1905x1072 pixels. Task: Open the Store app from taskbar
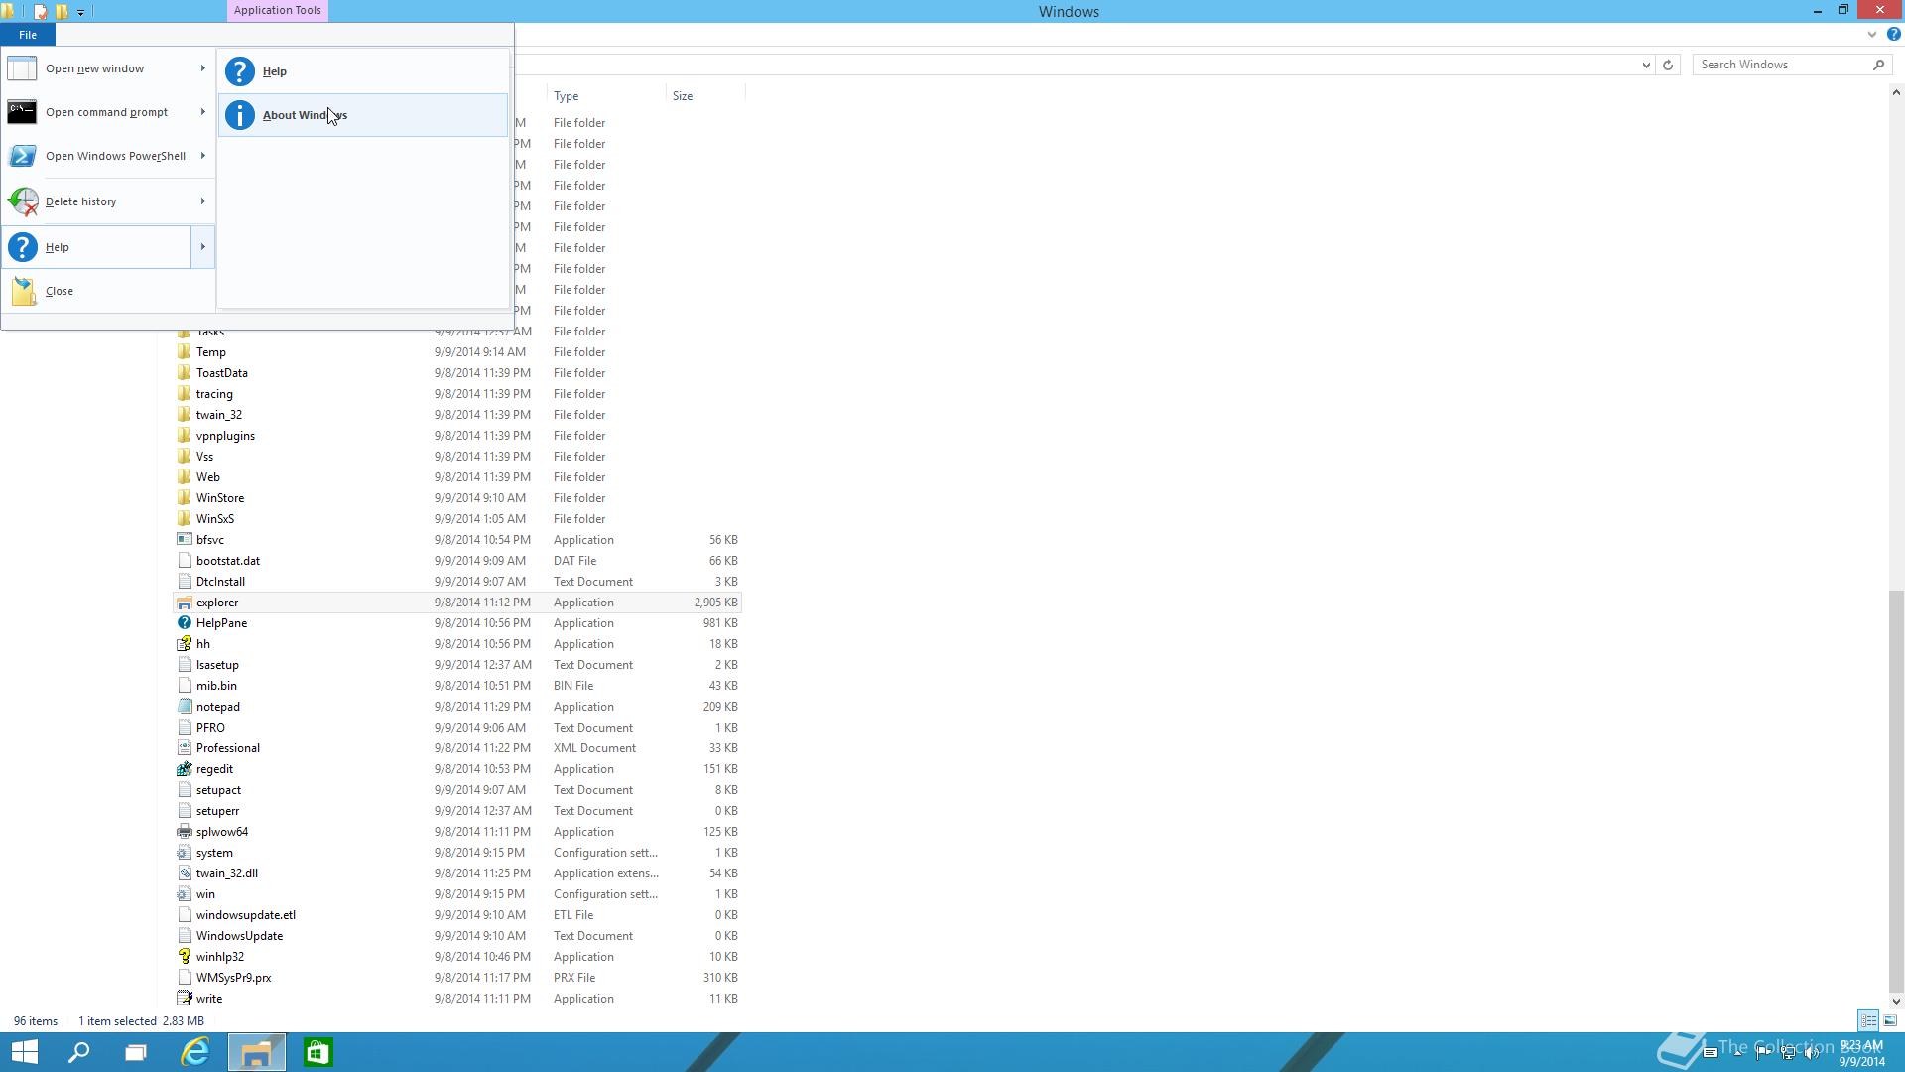click(317, 1052)
